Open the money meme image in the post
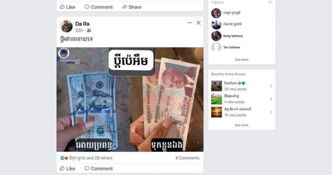The height and width of the screenshot is (175, 332). pyautogui.click(x=130, y=99)
